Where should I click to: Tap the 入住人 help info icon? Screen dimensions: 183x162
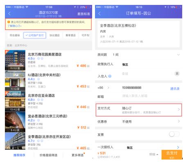[x=110, y=76]
